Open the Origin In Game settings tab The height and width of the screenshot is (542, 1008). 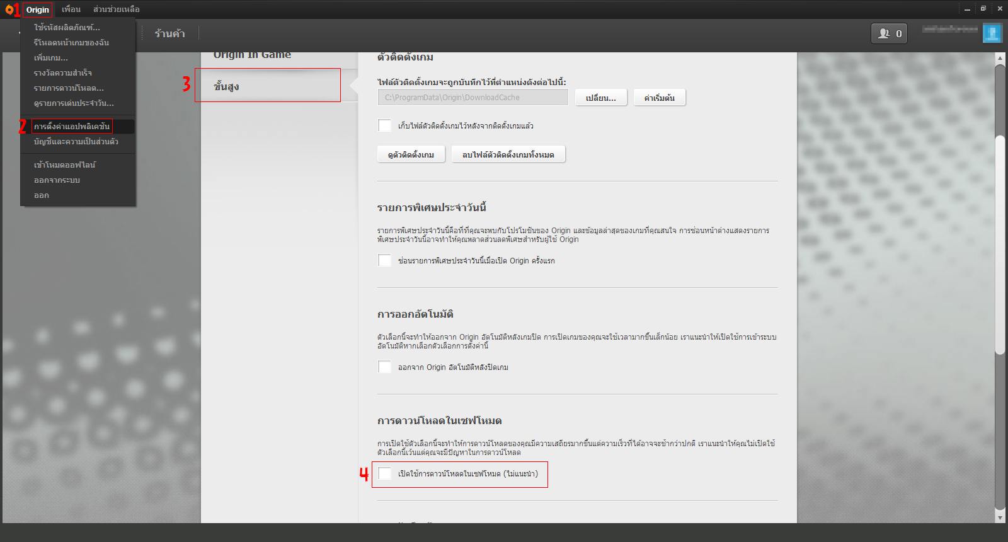[x=252, y=55]
